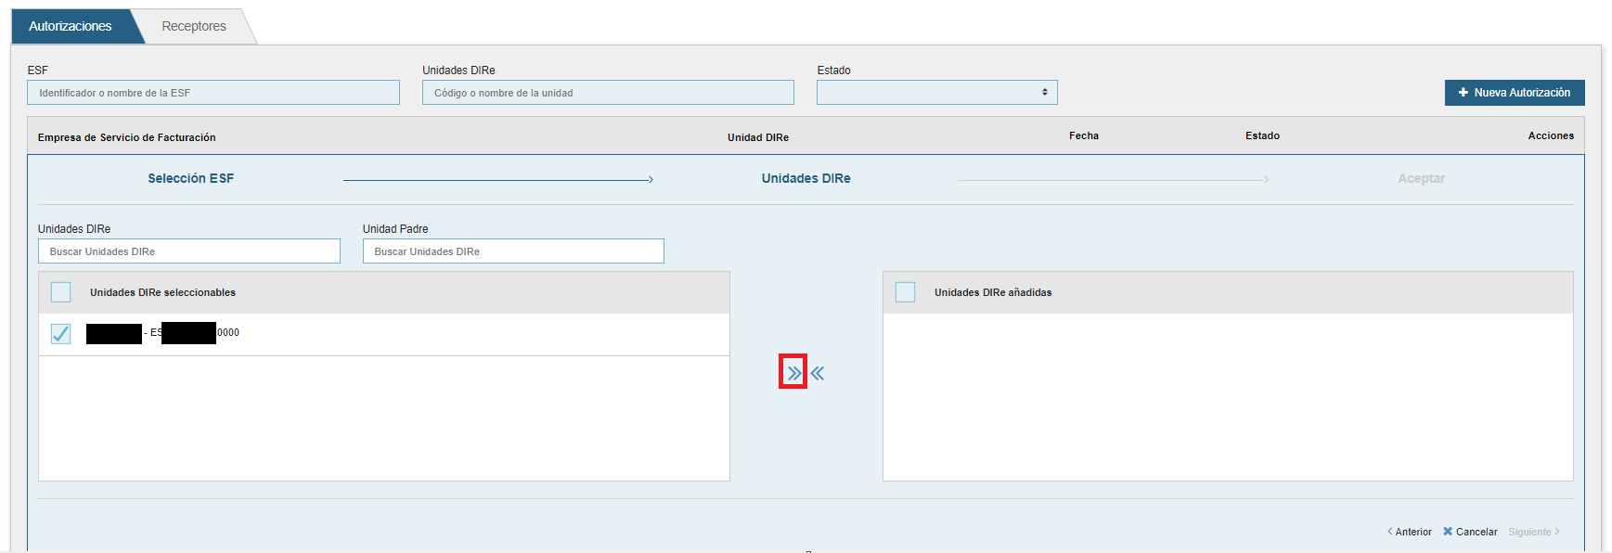This screenshot has width=1612, height=553.
Task: Focus the ESF identifier search field
Action: coord(213,93)
